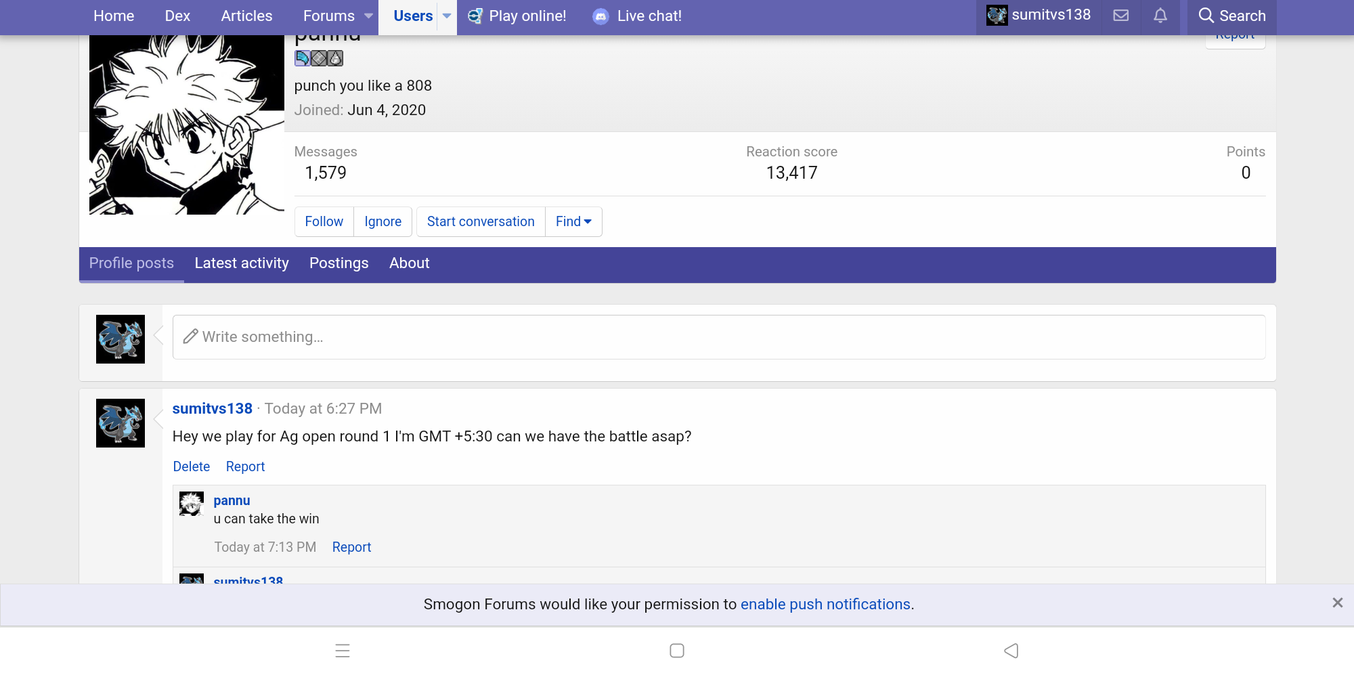Click Start conversation button
The width and height of the screenshot is (1354, 675).
[481, 221]
